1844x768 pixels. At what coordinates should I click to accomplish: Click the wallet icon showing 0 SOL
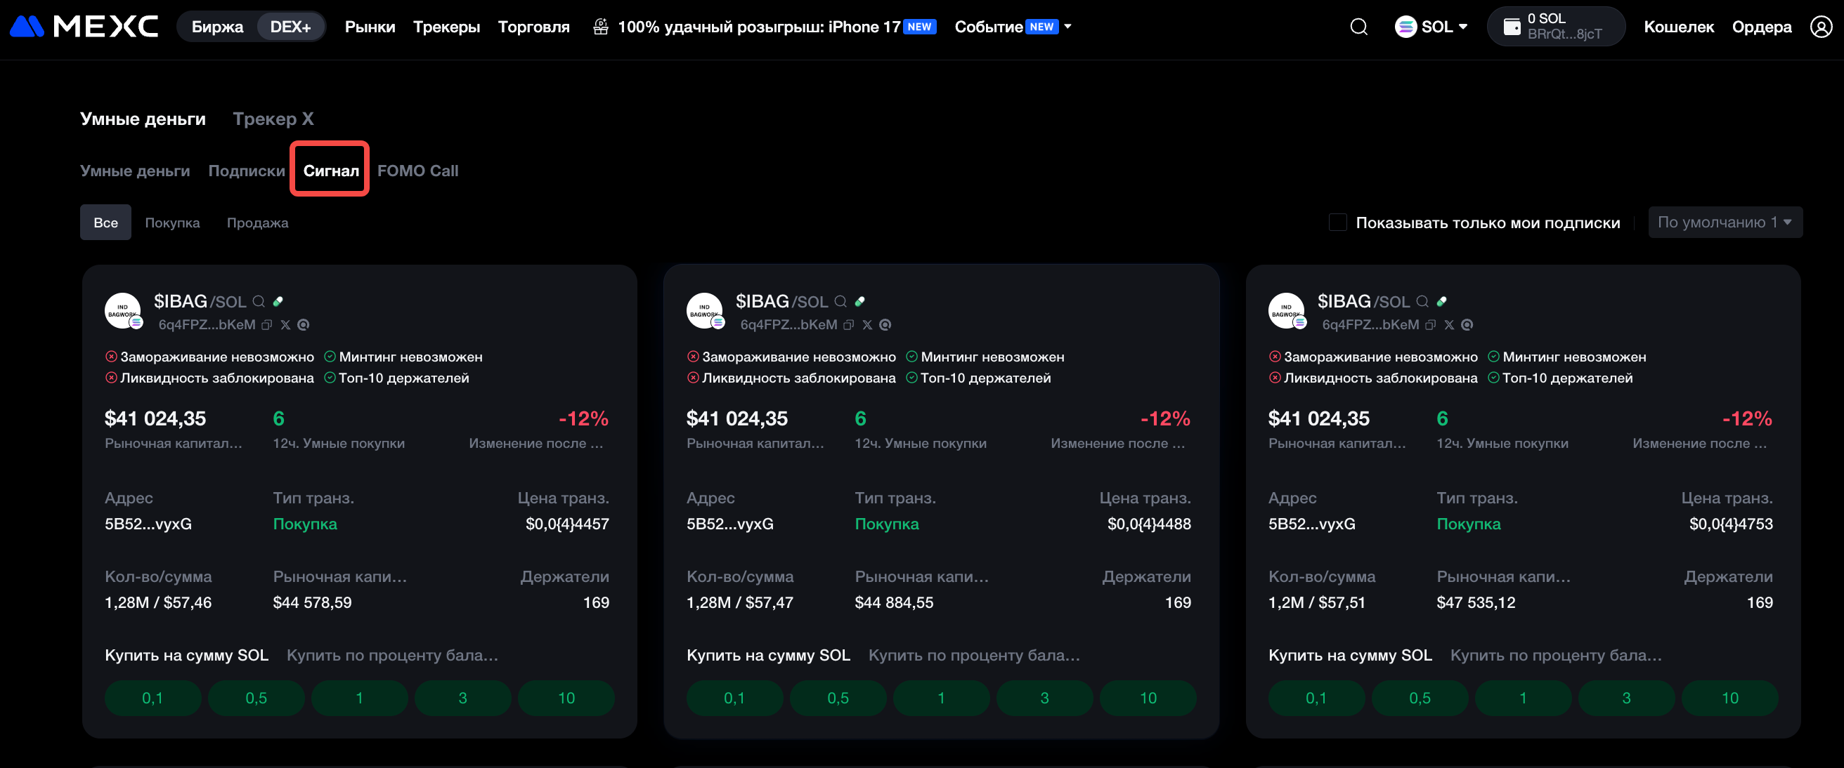point(1512,27)
